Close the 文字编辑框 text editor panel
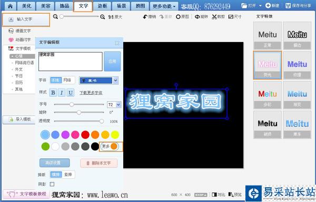Image resolution: width=316 pixels, height=202 pixels. 117,43
